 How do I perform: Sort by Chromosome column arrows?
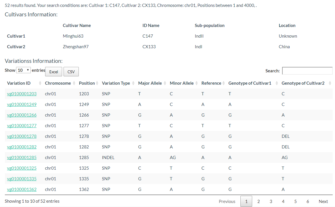[x=74, y=83]
